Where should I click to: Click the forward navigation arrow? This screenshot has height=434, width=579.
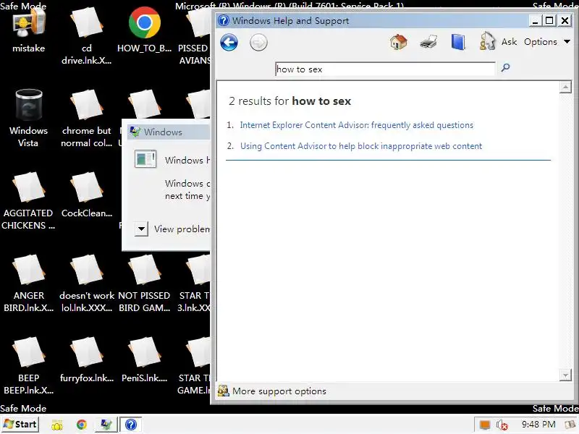tap(258, 43)
